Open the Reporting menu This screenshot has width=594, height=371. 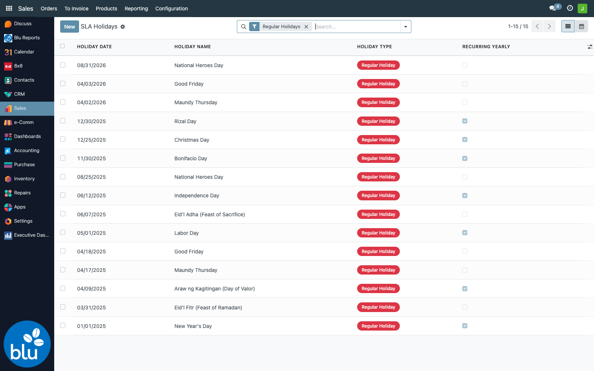[x=136, y=9]
